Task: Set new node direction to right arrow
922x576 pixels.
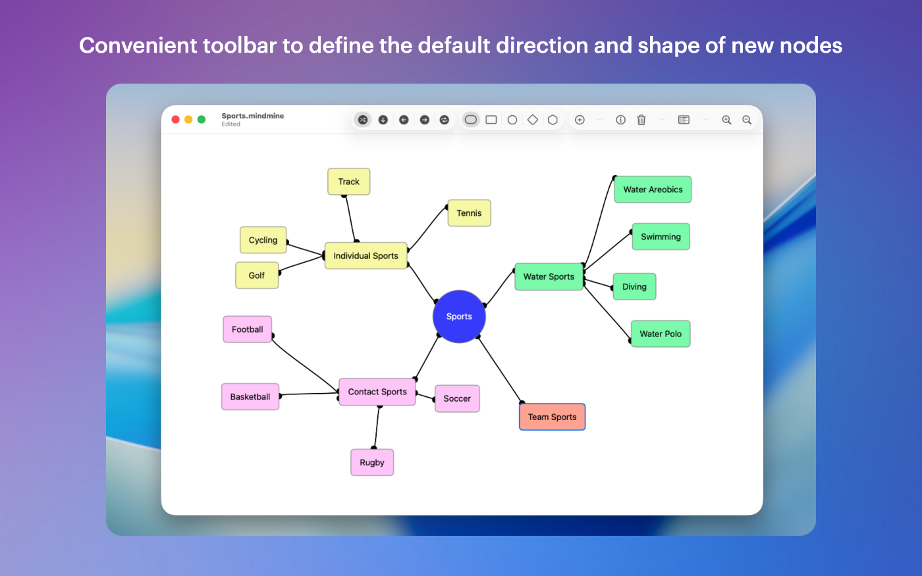Action: tap(425, 120)
